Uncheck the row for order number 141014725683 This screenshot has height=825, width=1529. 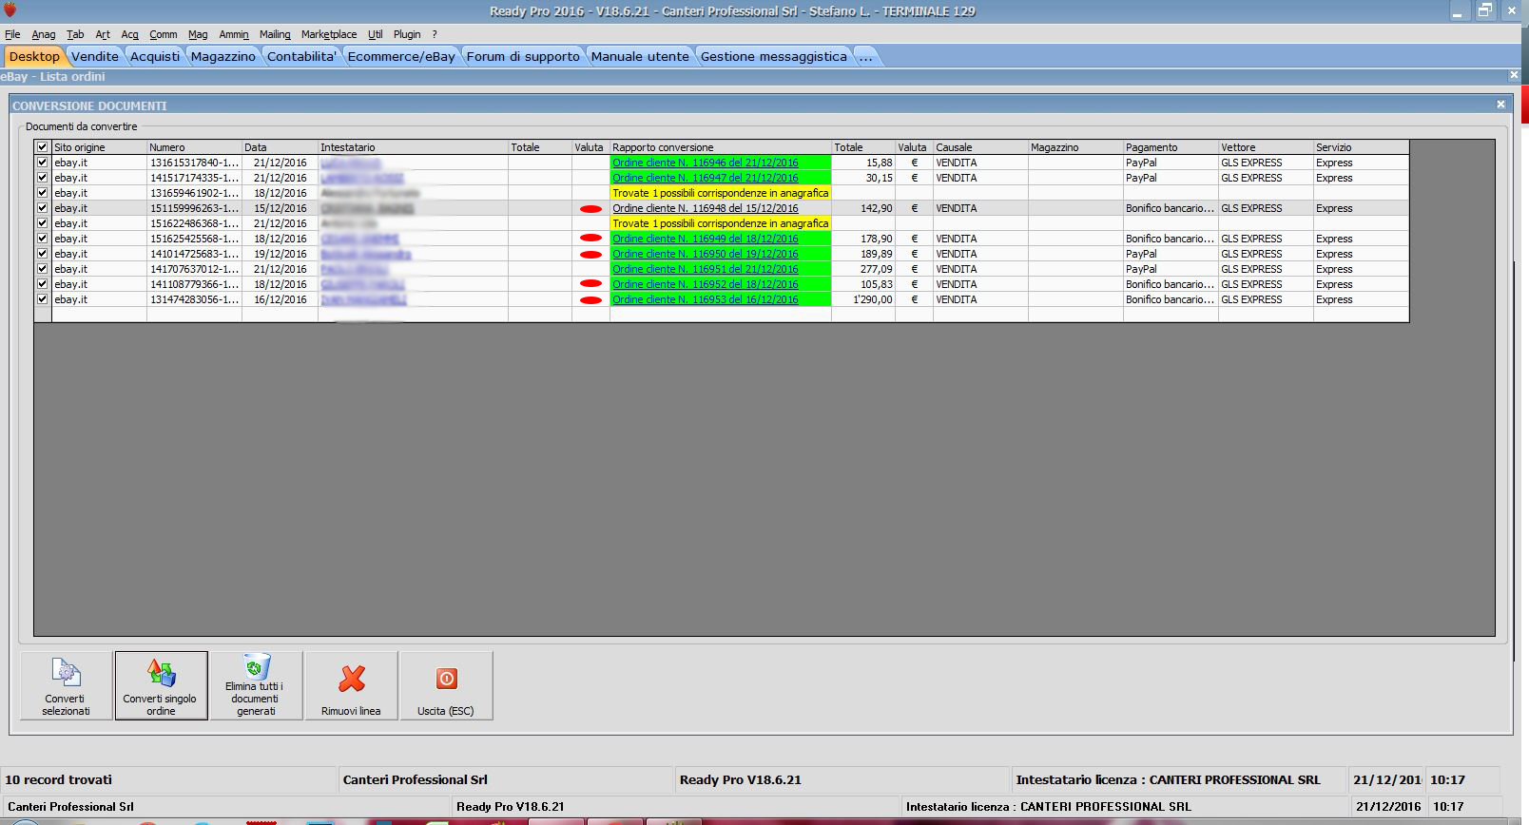click(42, 254)
